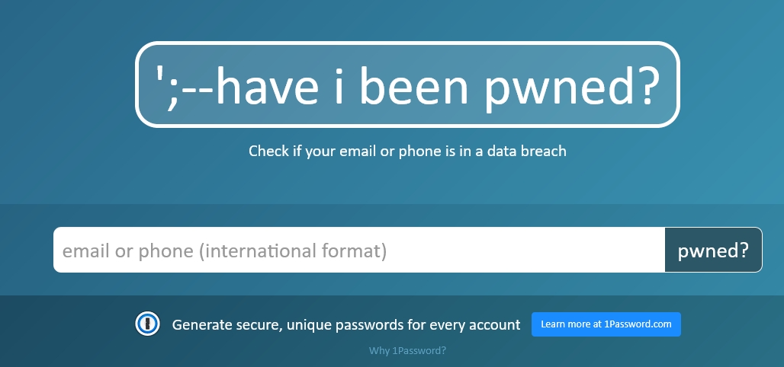Click the round blue 1Password sponsor badge
784x367 pixels.
tap(147, 324)
